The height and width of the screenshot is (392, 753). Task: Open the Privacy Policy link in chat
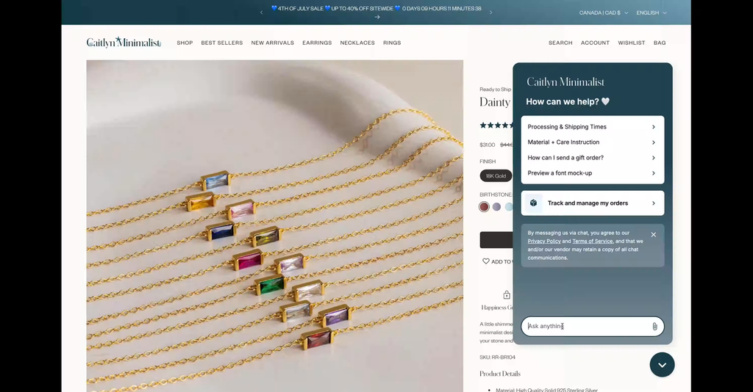pyautogui.click(x=543, y=241)
